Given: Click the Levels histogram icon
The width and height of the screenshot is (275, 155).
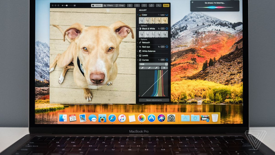Looking at the screenshot, I should [140, 55].
